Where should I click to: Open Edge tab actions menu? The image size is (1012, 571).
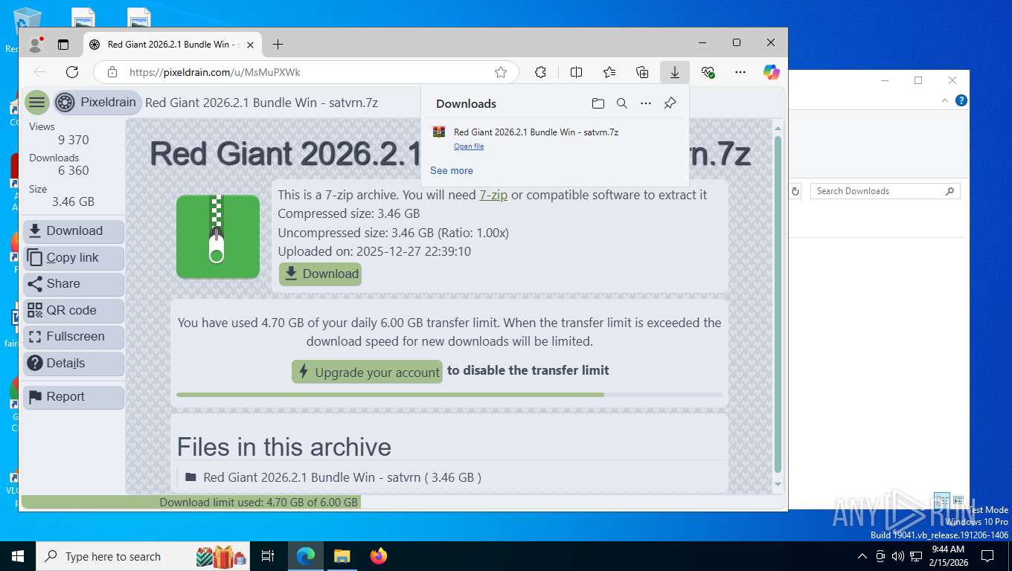pos(63,45)
